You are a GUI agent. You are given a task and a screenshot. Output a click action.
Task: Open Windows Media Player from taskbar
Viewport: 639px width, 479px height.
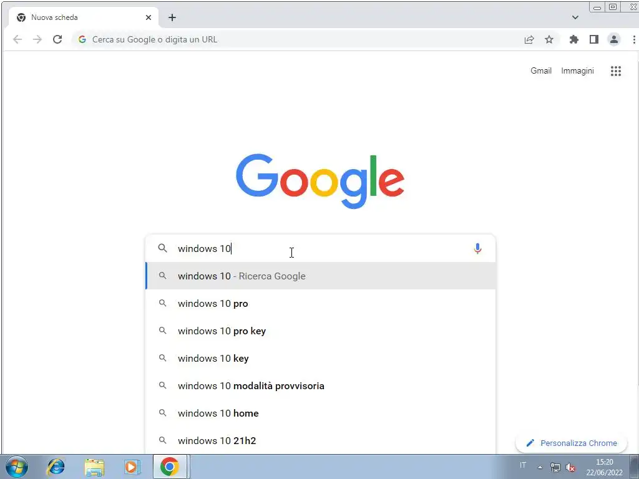coord(132,467)
